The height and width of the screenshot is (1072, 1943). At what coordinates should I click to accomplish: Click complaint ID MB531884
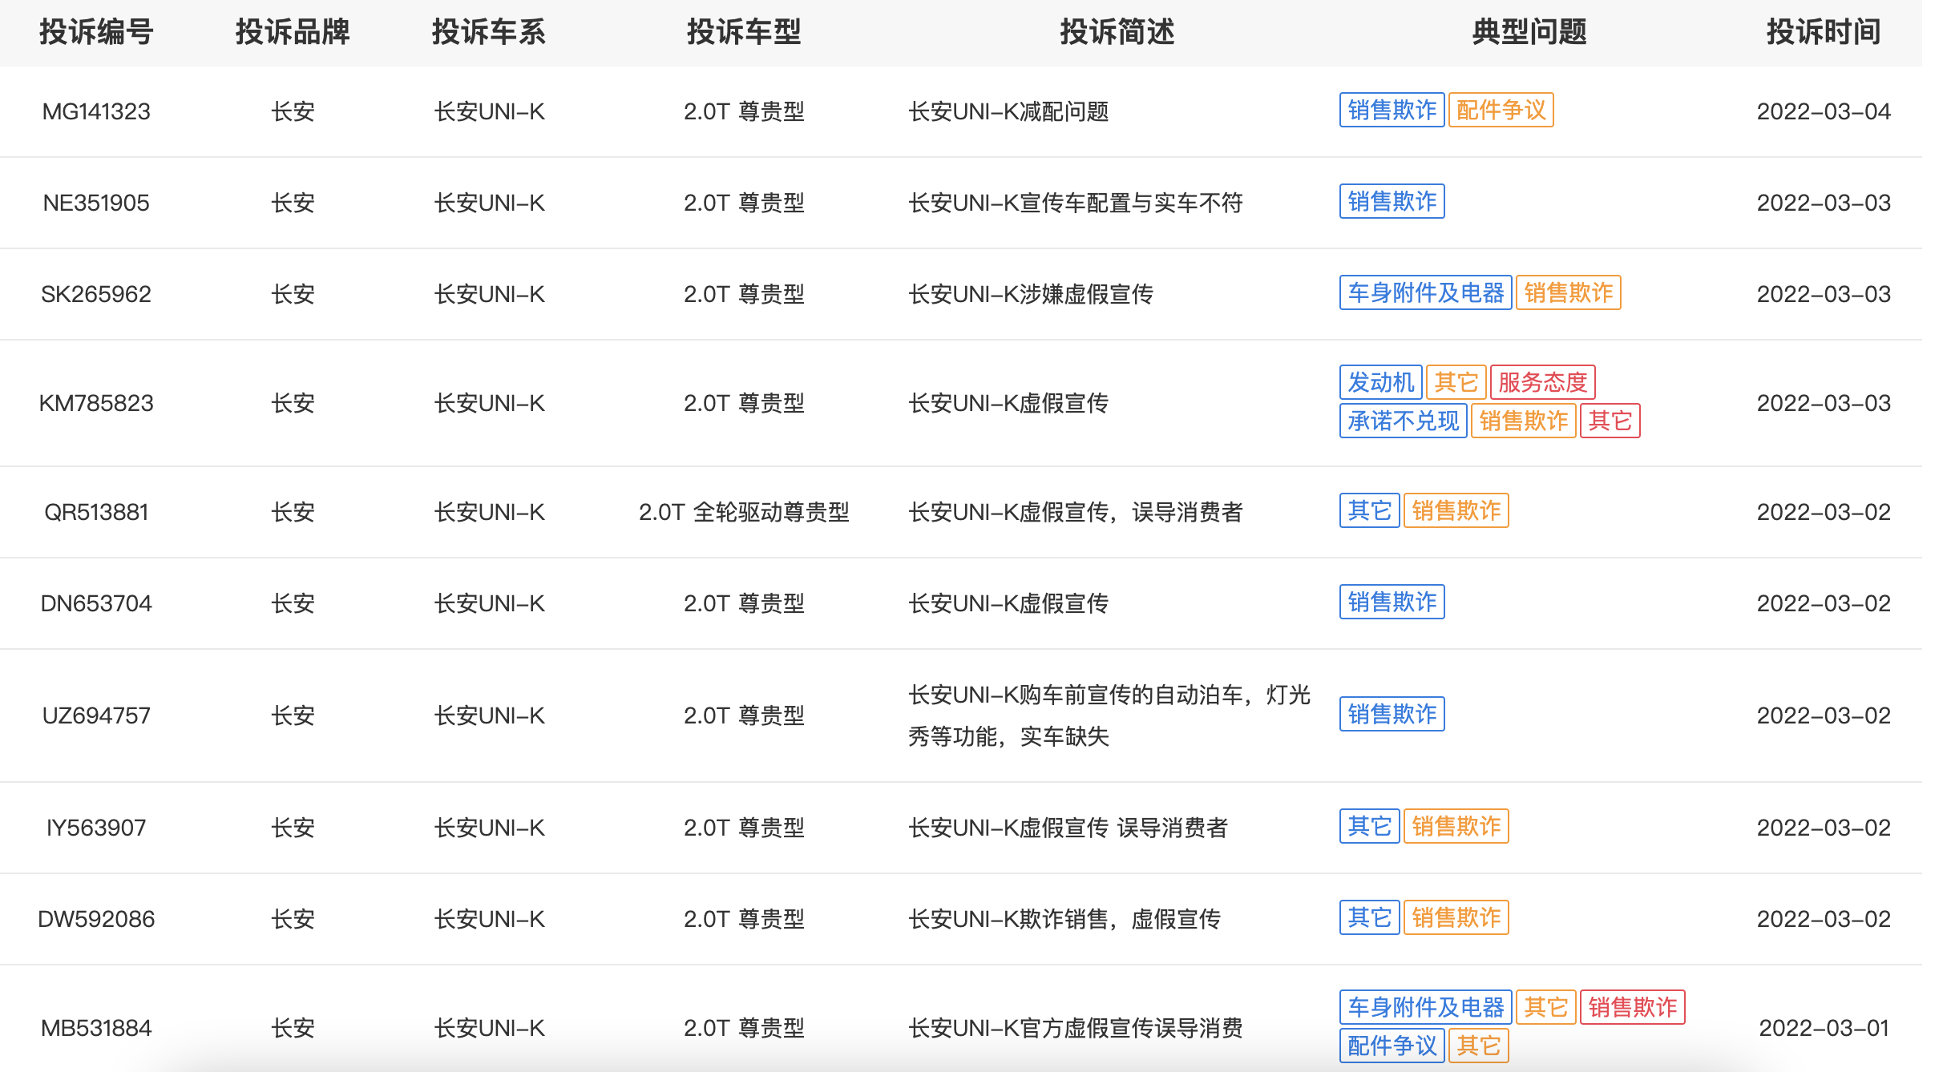(96, 1028)
